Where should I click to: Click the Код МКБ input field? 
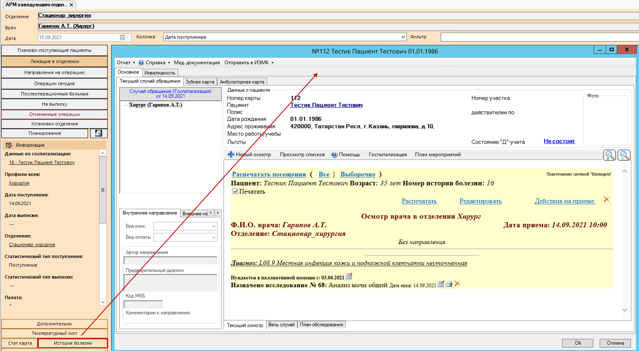pos(143,304)
